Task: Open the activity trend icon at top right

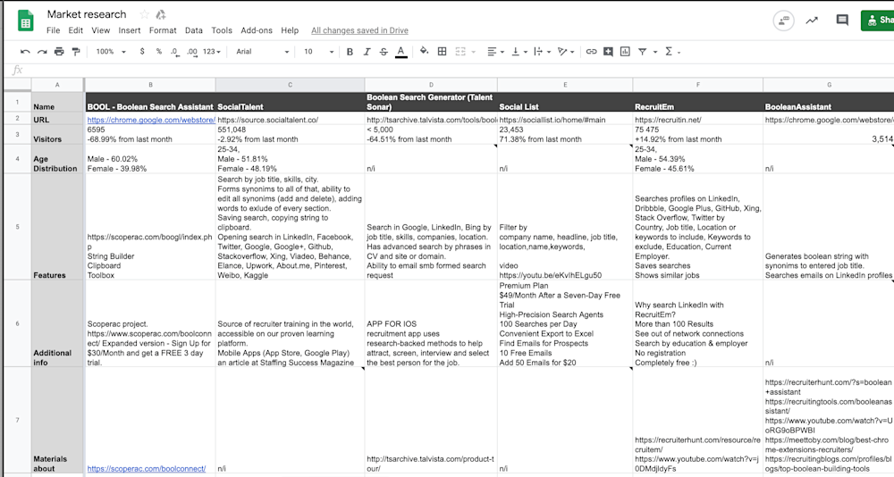Action: [812, 21]
